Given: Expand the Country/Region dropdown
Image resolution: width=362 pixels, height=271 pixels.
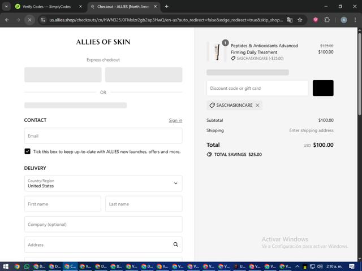Looking at the screenshot, I should click(103, 183).
